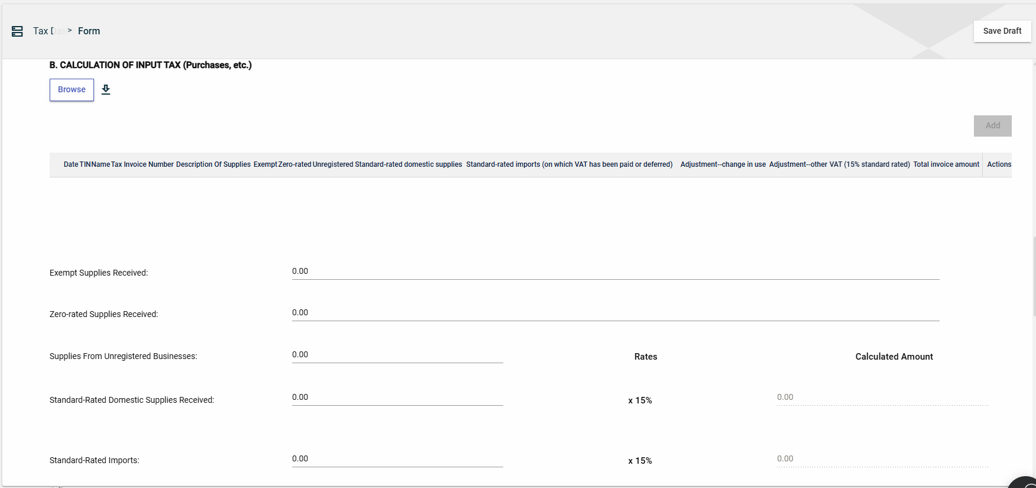This screenshot has width=1036, height=488.
Task: Click the server-style menu icon in header
Action: point(17,31)
